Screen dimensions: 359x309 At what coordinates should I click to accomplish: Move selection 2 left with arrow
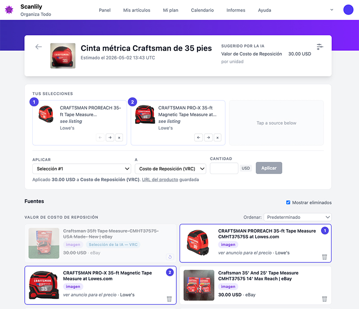[198, 138]
